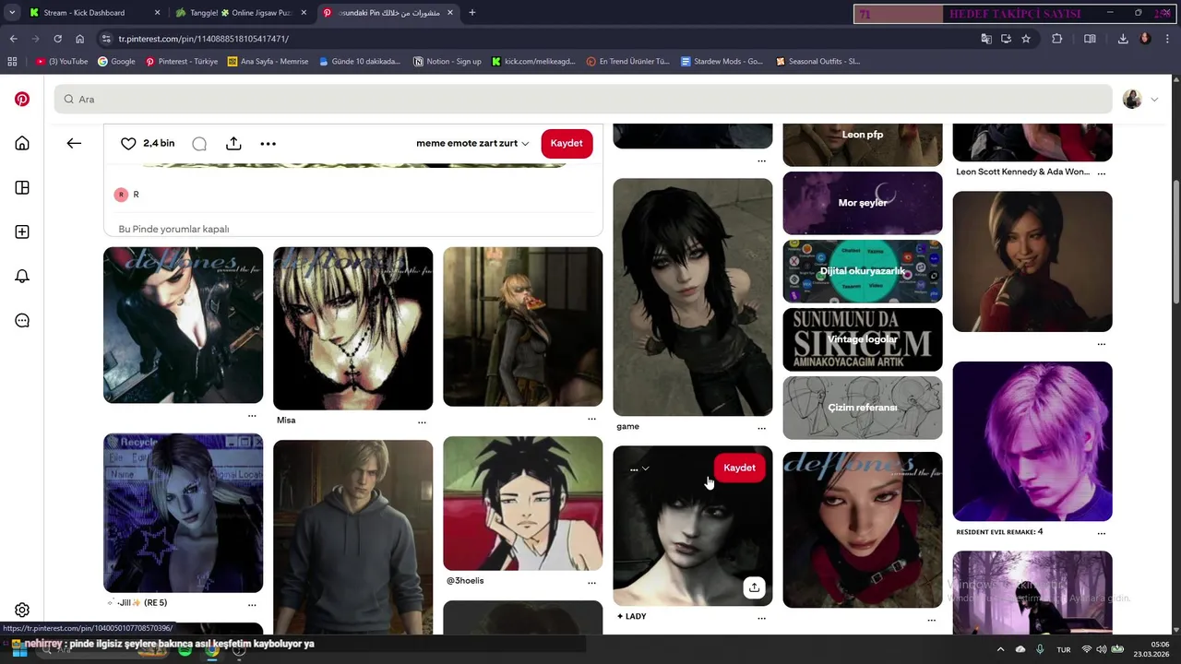This screenshot has height=664, width=1181.
Task: Save pin with top Kaydet button
Action: pos(567,143)
